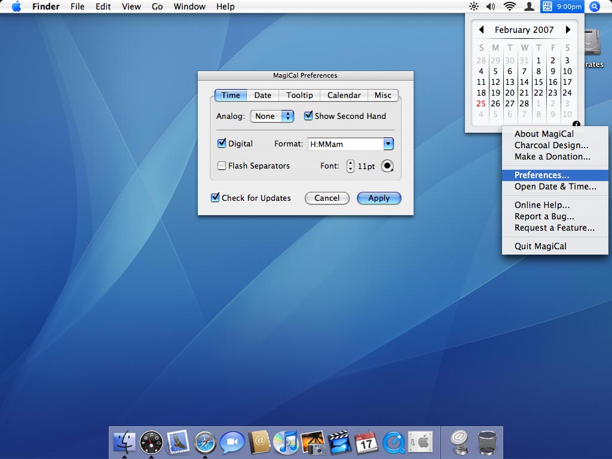This screenshot has width=612, height=459.
Task: Go to the next month in MagiCal calendar
Action: tap(568, 30)
